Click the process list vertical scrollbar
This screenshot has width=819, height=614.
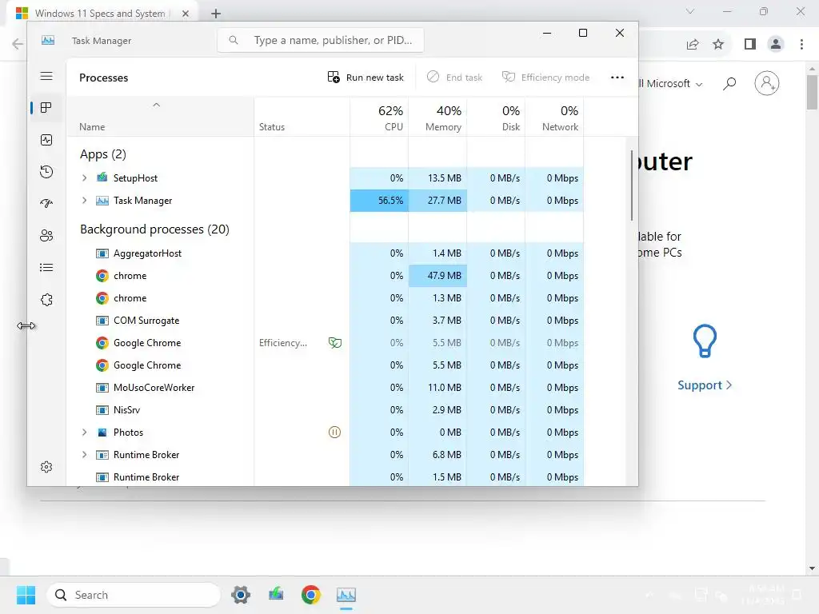pos(632,185)
